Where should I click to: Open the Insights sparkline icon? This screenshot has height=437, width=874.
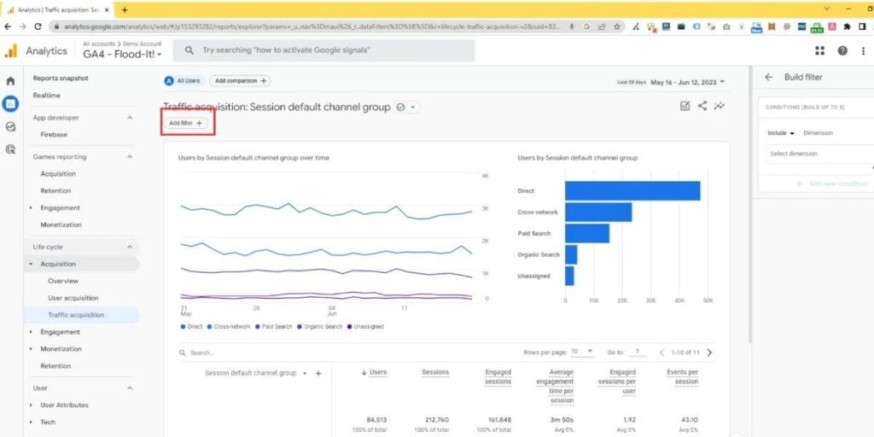(720, 106)
